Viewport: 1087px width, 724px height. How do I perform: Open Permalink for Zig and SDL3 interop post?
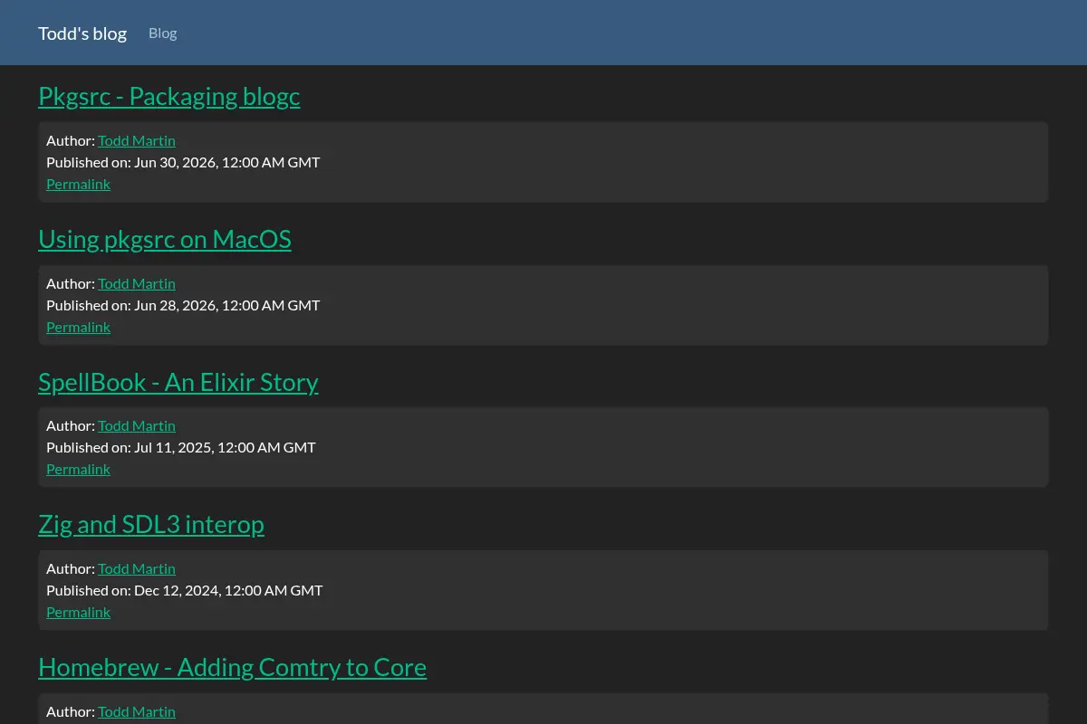click(78, 612)
